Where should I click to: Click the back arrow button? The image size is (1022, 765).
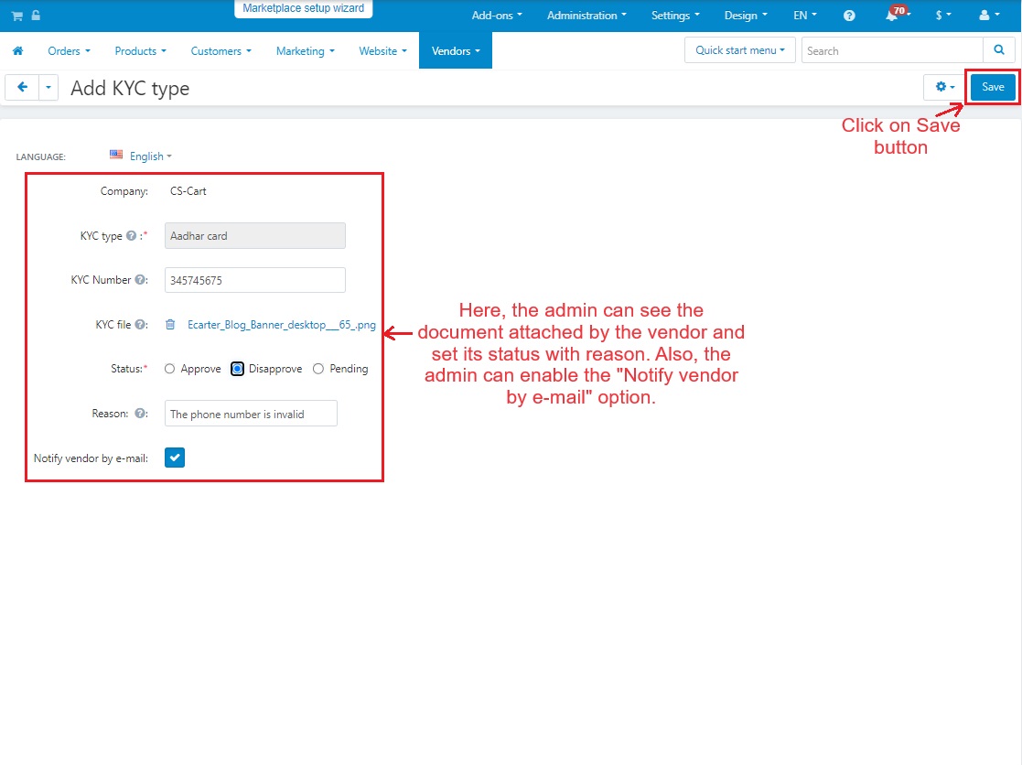pyautogui.click(x=22, y=87)
